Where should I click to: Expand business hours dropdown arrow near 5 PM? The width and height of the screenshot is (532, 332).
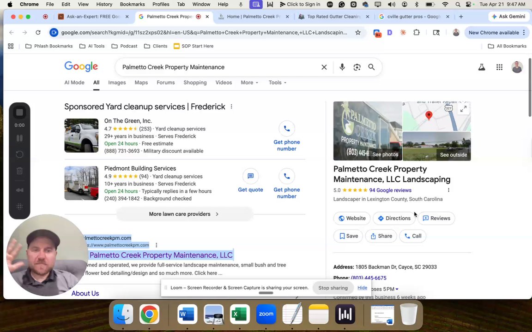(x=397, y=289)
